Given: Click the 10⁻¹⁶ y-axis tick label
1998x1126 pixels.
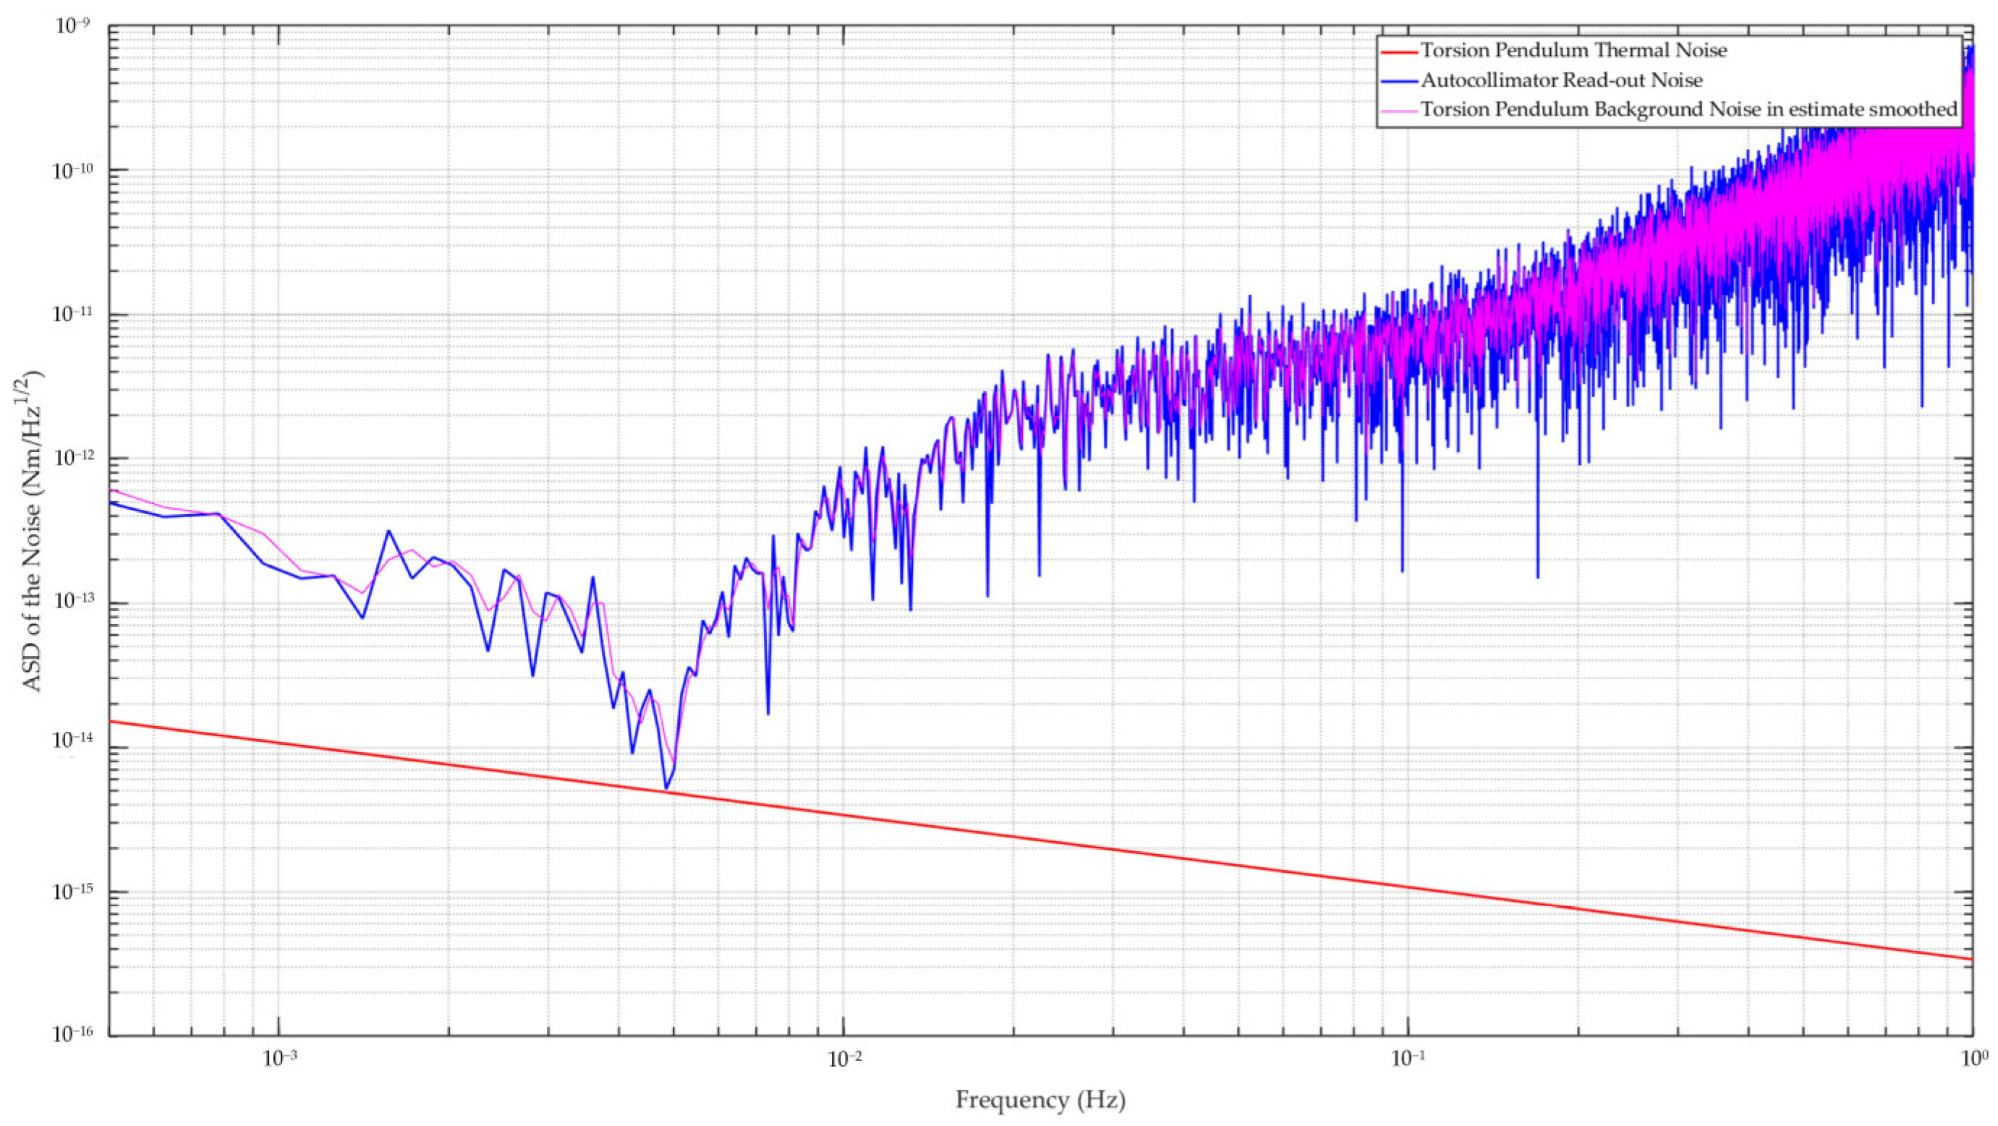Looking at the screenshot, I should (x=75, y=1033).
